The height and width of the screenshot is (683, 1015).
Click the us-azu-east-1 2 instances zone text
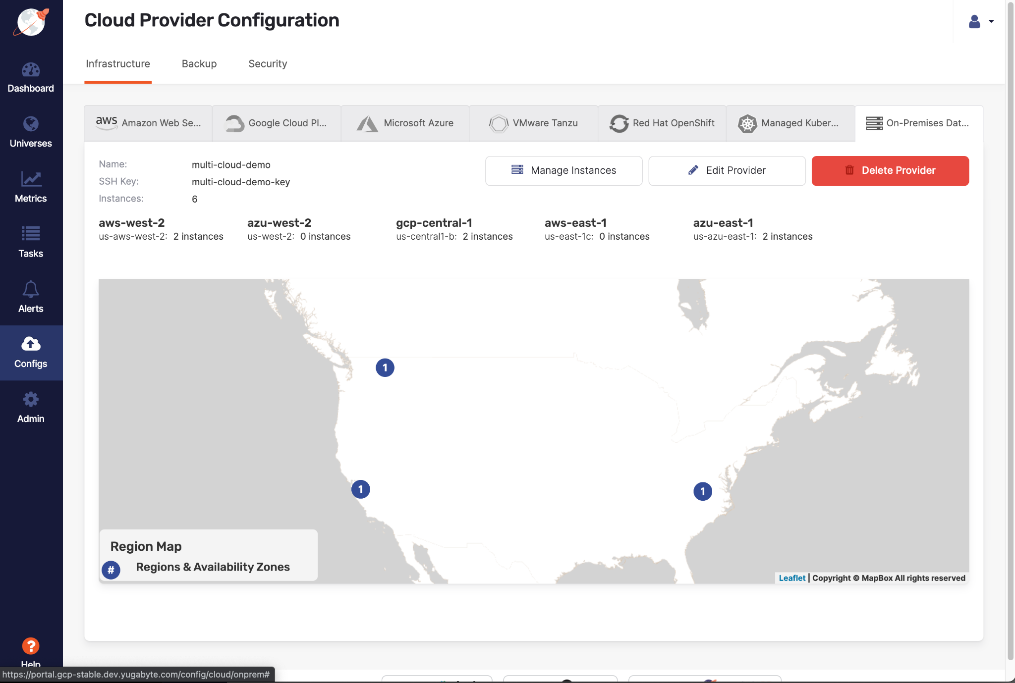(x=753, y=237)
